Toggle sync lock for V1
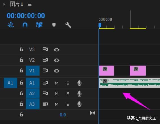 45,71
